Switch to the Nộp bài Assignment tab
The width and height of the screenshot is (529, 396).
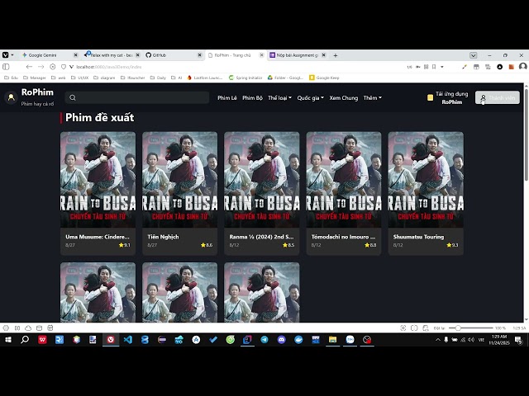(x=297, y=55)
